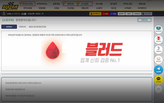The width and height of the screenshot is (164, 103).
Task: Click the gray 문의 button in status bar
Action: 129,14
